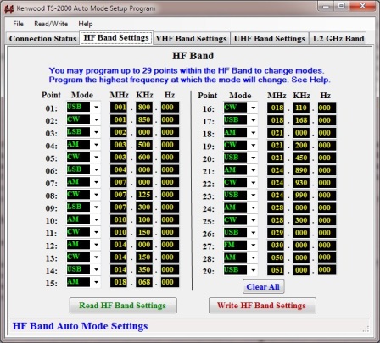
Task: Open Mode dropdown for point 10
Action: pyautogui.click(x=96, y=219)
